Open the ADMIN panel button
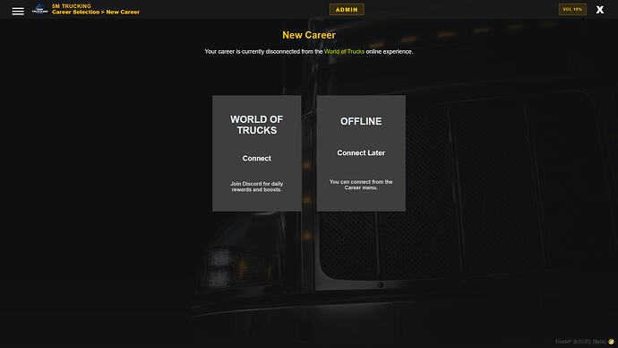Screen dimensions: 618x348 [x=347, y=10]
